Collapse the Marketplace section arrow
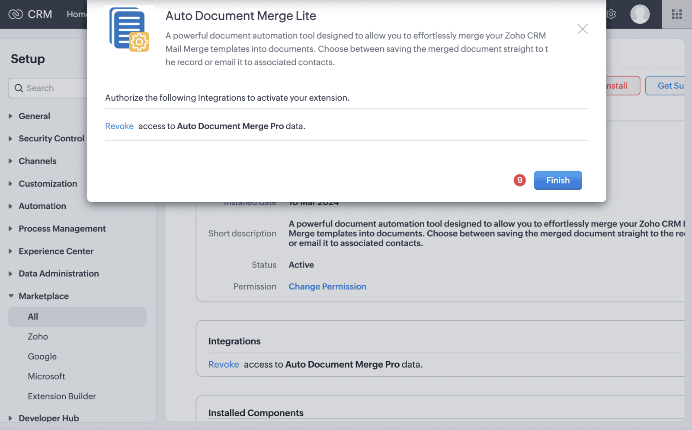This screenshot has width=692, height=430. pyautogui.click(x=11, y=296)
